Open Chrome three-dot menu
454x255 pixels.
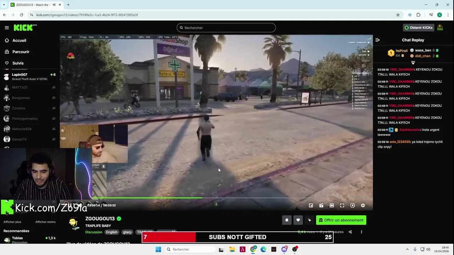[x=449, y=15]
